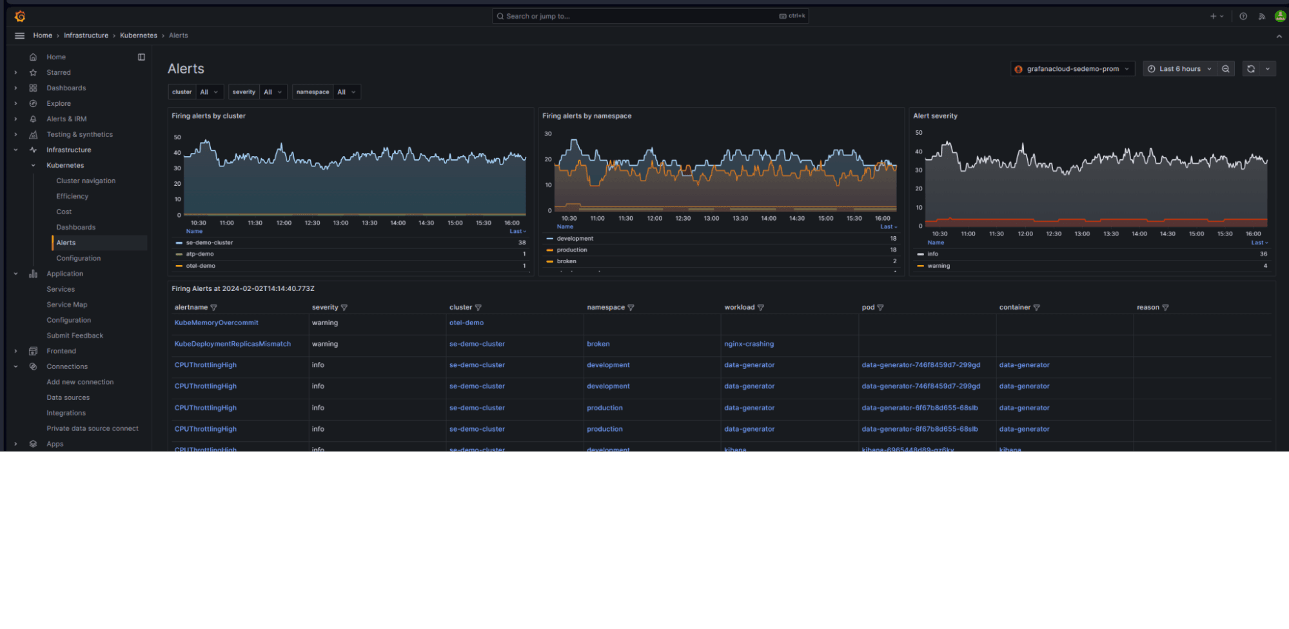
Task: Toggle the hamburger navigation menu
Action: [x=19, y=35]
